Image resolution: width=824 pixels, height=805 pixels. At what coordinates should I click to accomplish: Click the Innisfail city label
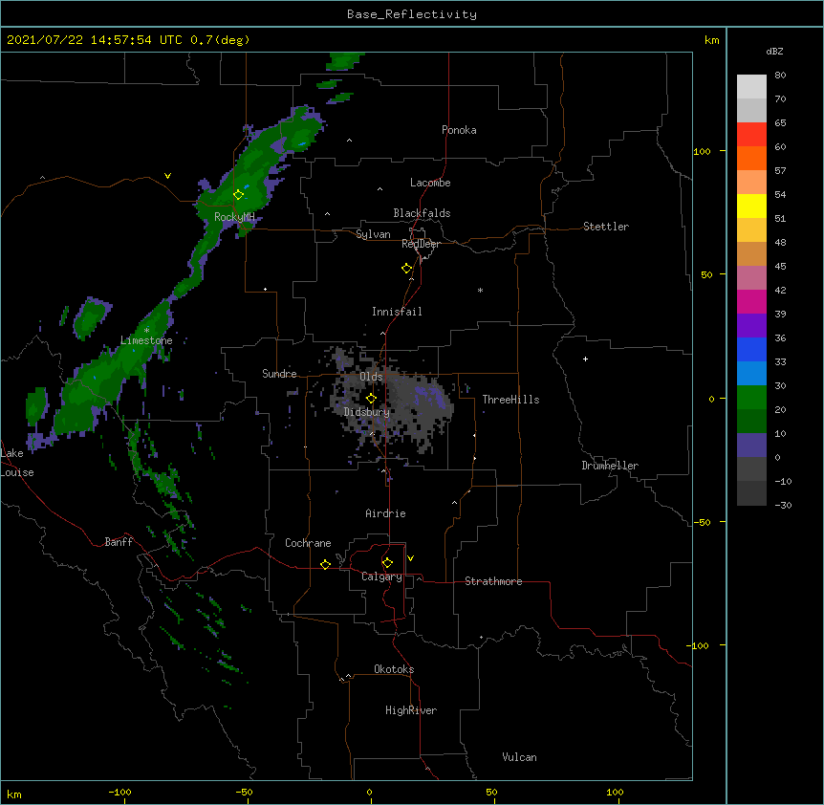[x=397, y=312]
